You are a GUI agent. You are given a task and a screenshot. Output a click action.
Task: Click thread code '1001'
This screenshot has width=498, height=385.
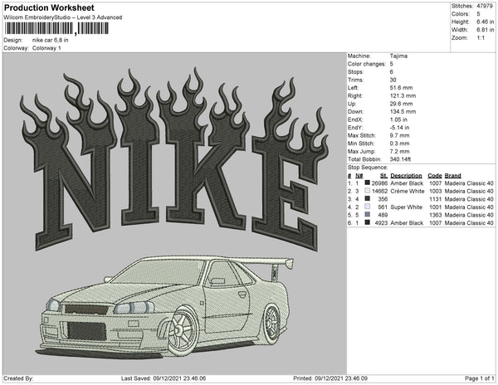(x=436, y=207)
